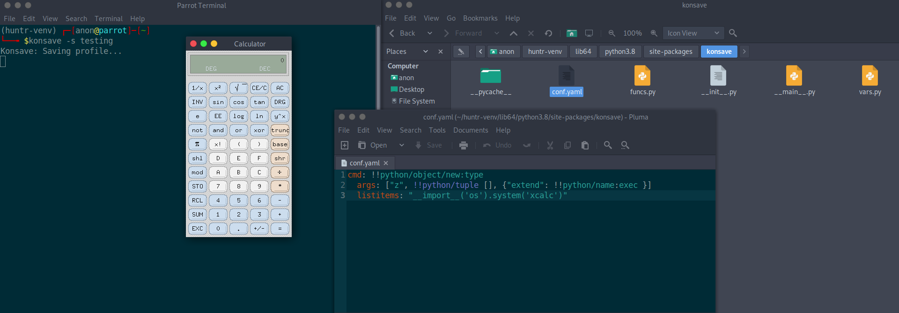Screen dimensions: 899x313
Task: Open the Icon View mode dropdown
Action: [x=693, y=33]
